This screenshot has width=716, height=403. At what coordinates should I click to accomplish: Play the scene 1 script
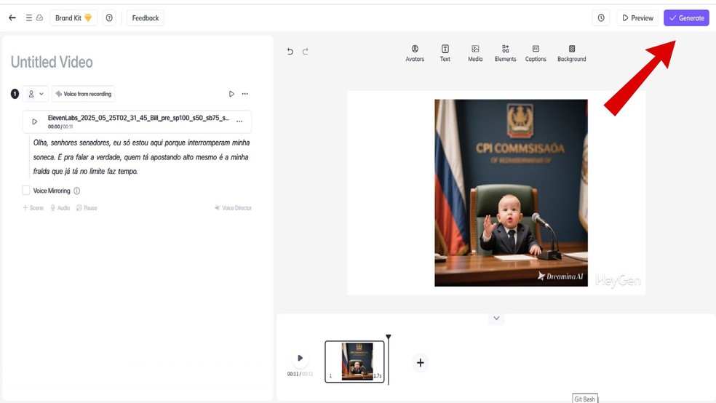tap(231, 94)
